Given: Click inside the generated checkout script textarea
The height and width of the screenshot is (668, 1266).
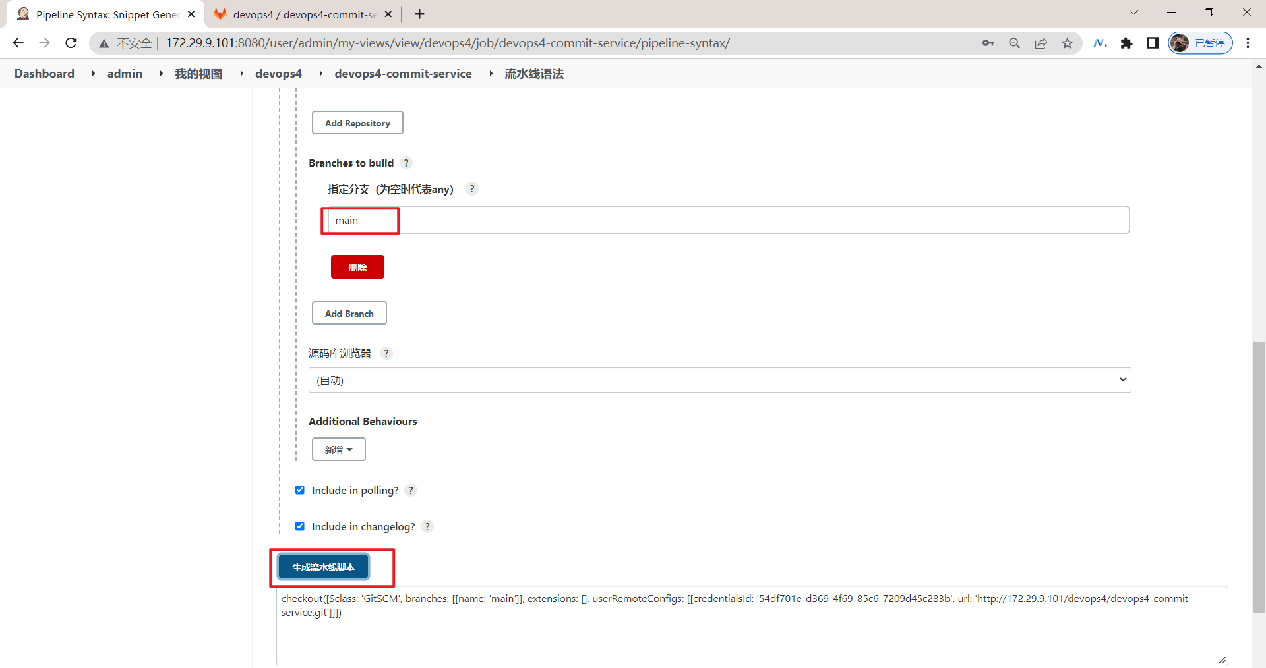Looking at the screenshot, I should click(752, 626).
